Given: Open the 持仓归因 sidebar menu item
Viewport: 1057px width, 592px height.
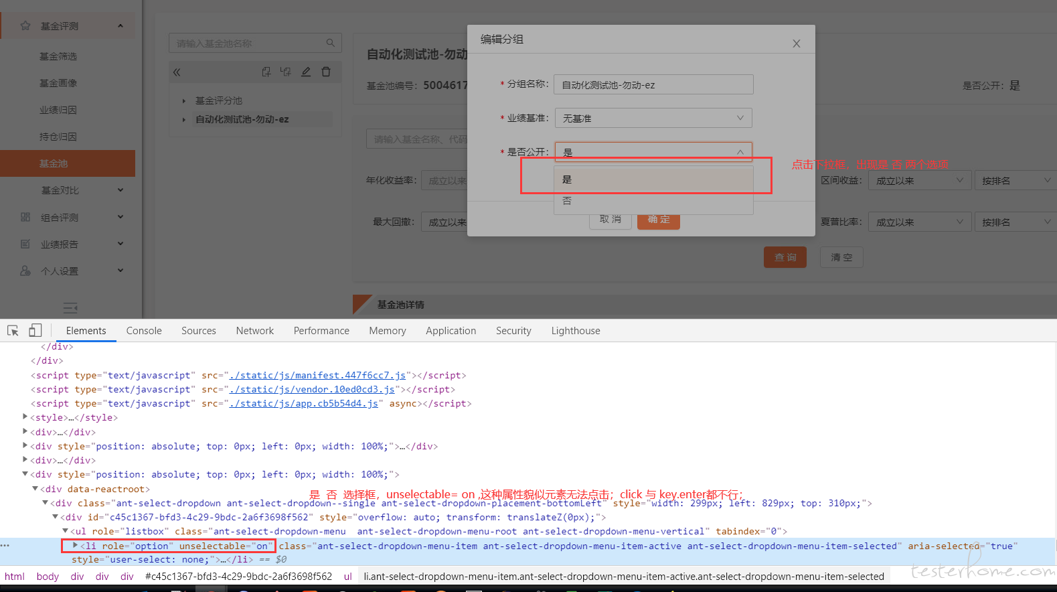Looking at the screenshot, I should pos(58,137).
